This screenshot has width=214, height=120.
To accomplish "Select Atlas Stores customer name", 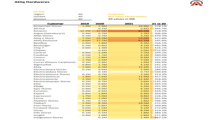I will pos(43,36).
